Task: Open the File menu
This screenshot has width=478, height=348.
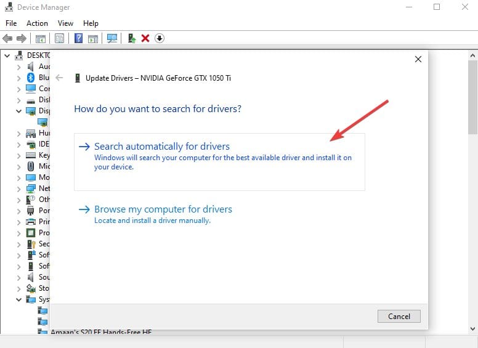Action: [x=11, y=23]
